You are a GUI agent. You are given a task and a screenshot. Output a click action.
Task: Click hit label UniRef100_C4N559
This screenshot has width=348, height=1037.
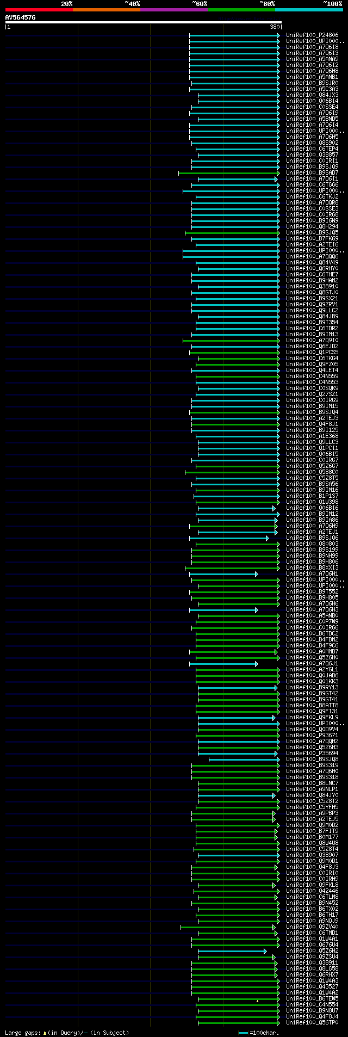click(x=312, y=376)
